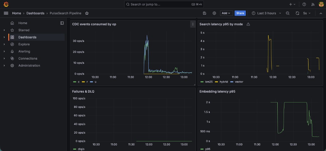Click the Search or jump to field

pos(164,4)
